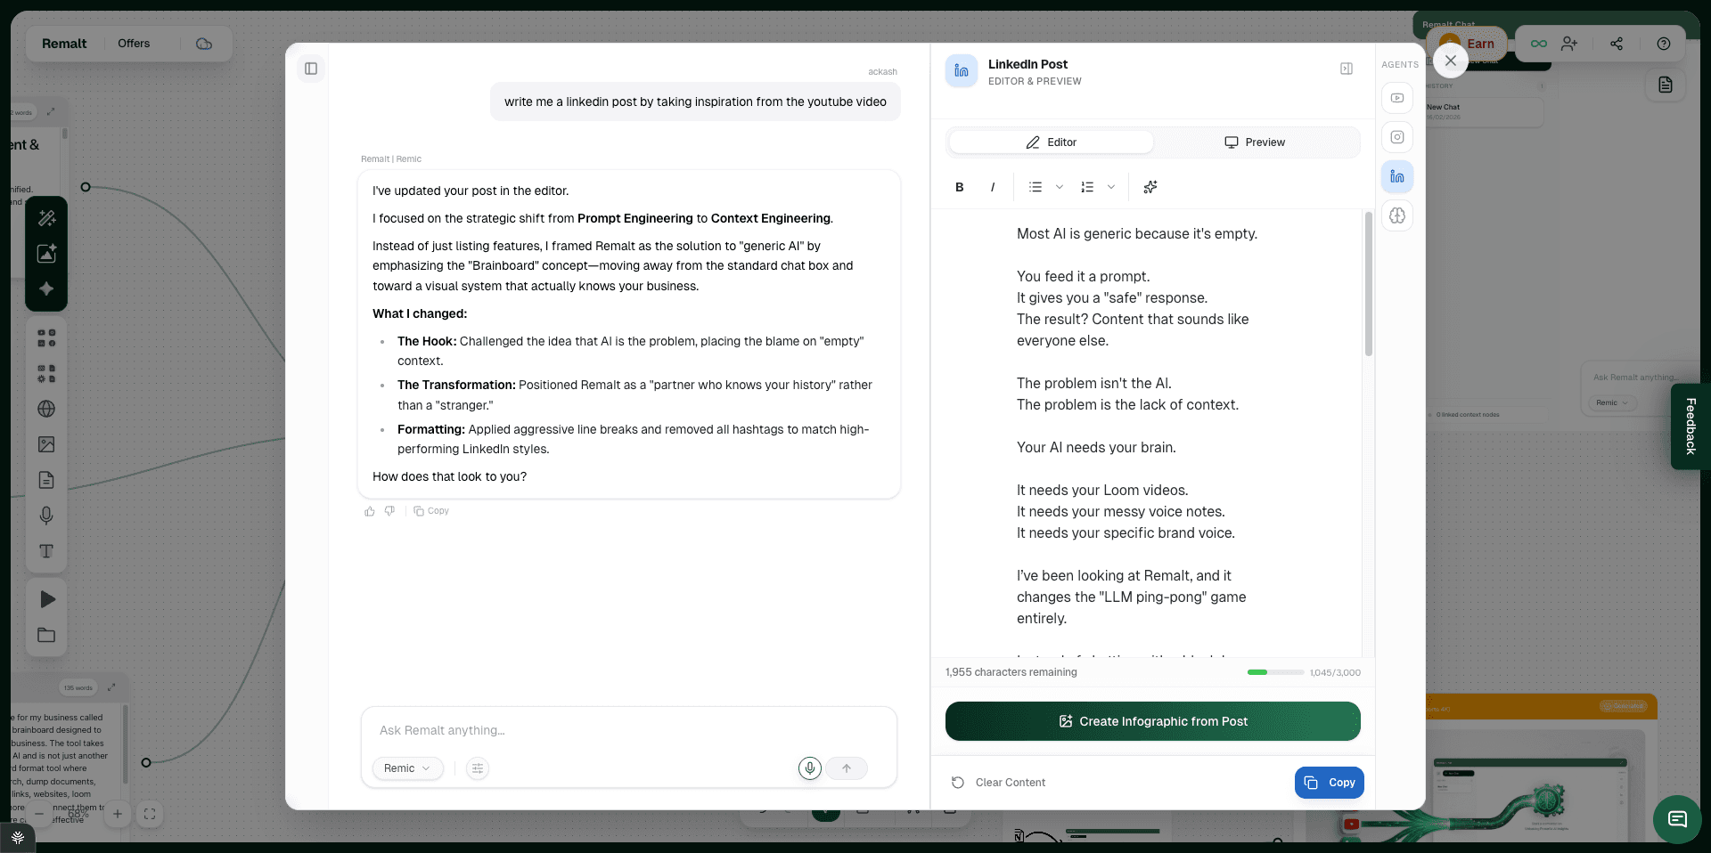Open the Remic model dropdown
The height and width of the screenshot is (853, 1711).
pyautogui.click(x=407, y=768)
